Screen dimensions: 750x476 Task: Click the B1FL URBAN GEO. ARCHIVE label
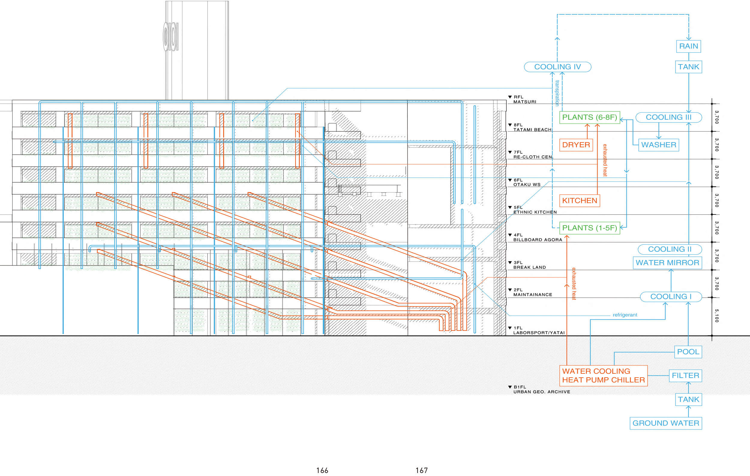coord(539,389)
